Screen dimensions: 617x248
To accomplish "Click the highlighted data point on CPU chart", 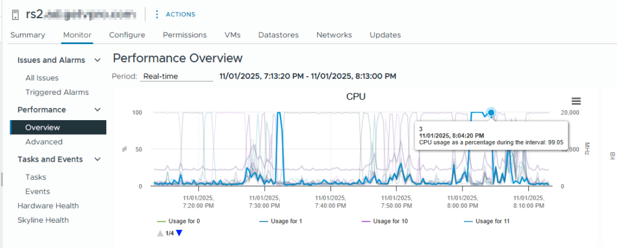I will pos(491,112).
